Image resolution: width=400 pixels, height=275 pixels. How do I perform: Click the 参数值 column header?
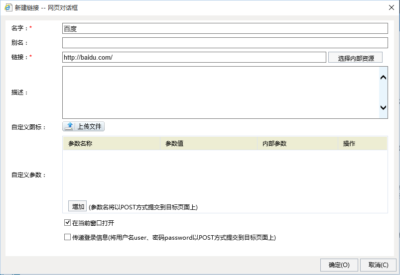click(209, 144)
